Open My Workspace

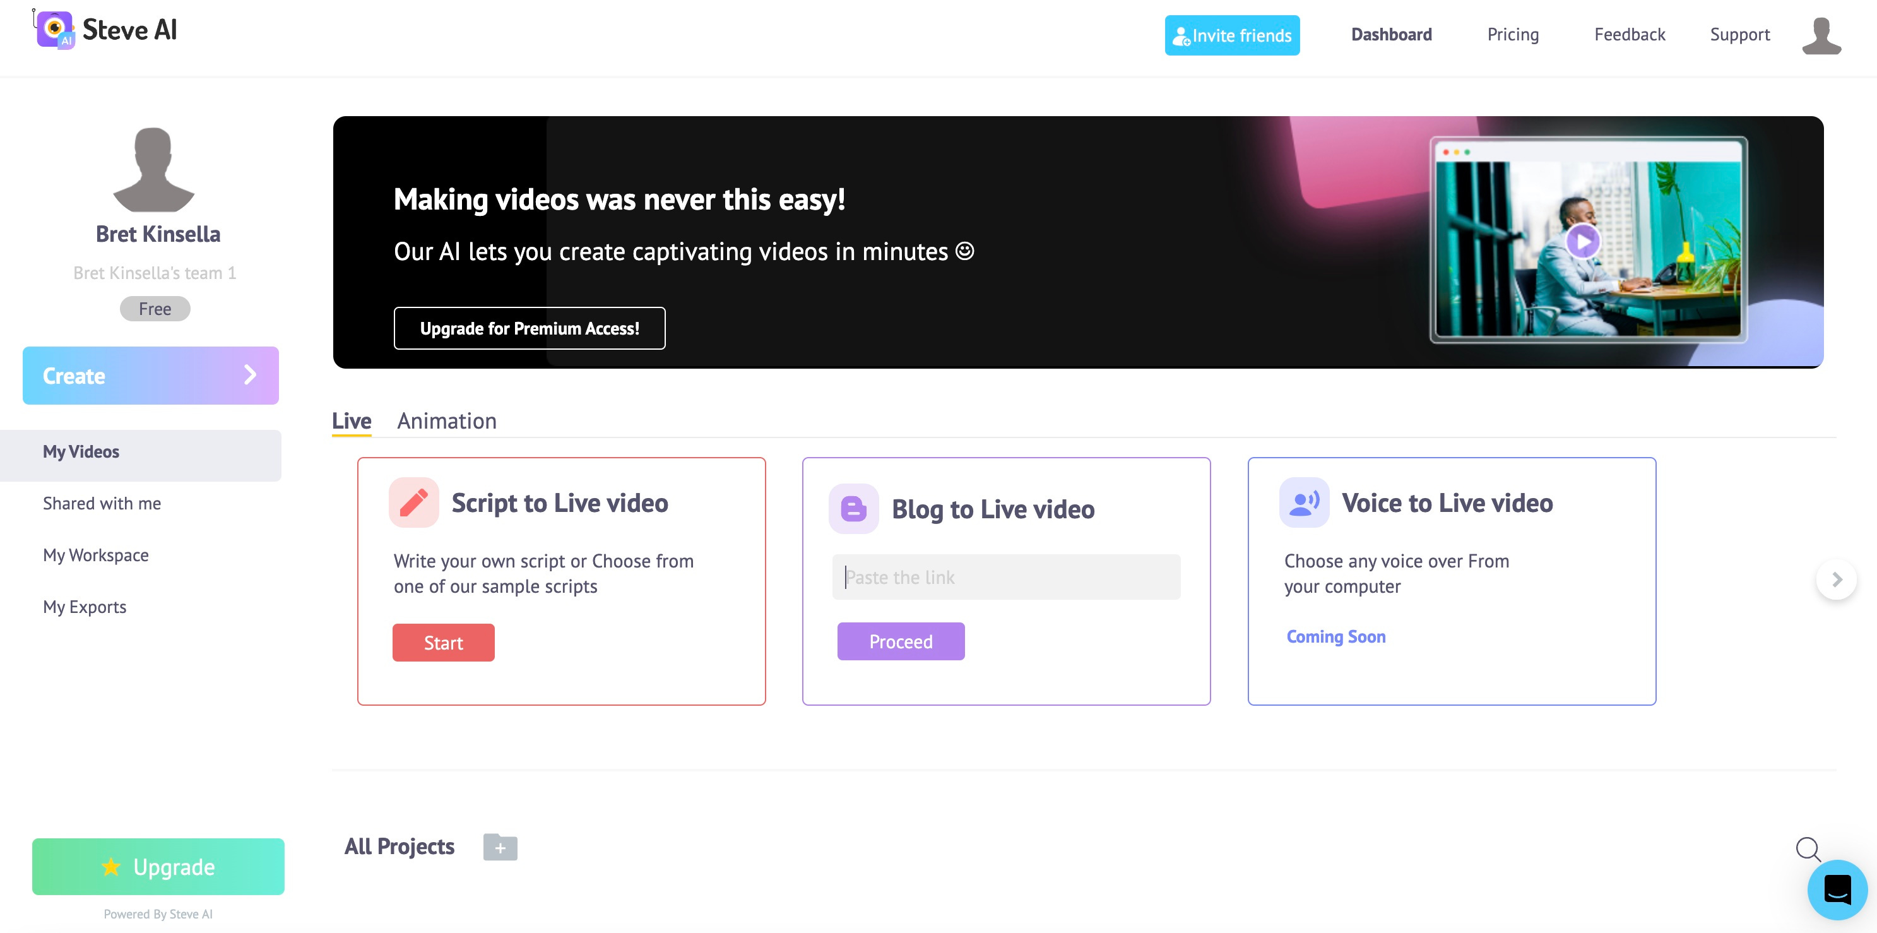coord(95,556)
